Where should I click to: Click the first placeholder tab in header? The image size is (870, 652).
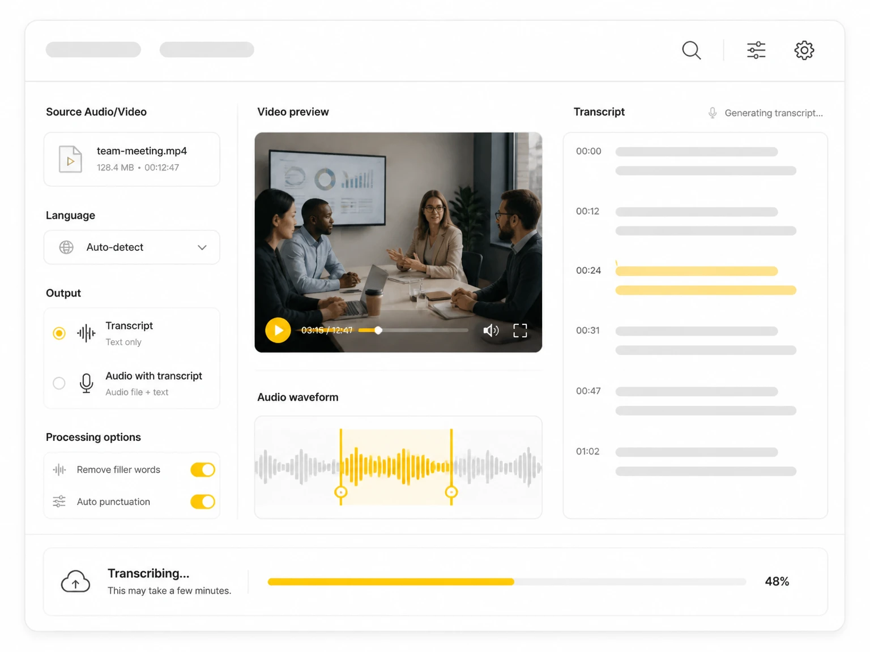93,50
